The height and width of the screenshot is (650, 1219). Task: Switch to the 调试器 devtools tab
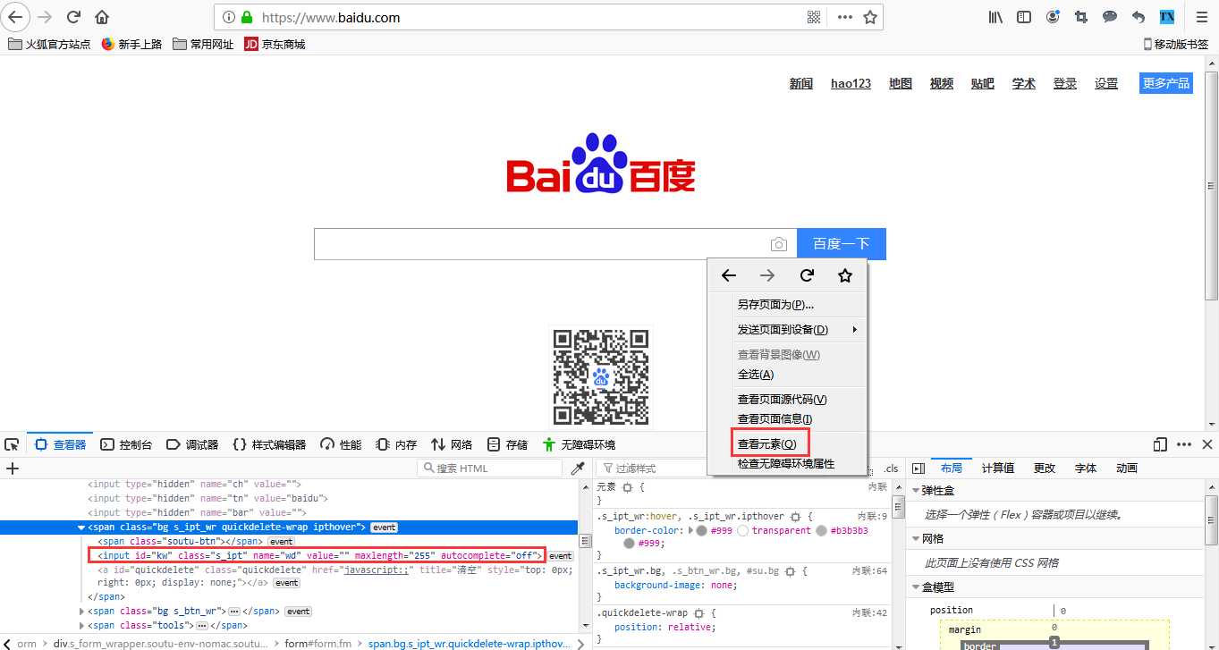192,444
